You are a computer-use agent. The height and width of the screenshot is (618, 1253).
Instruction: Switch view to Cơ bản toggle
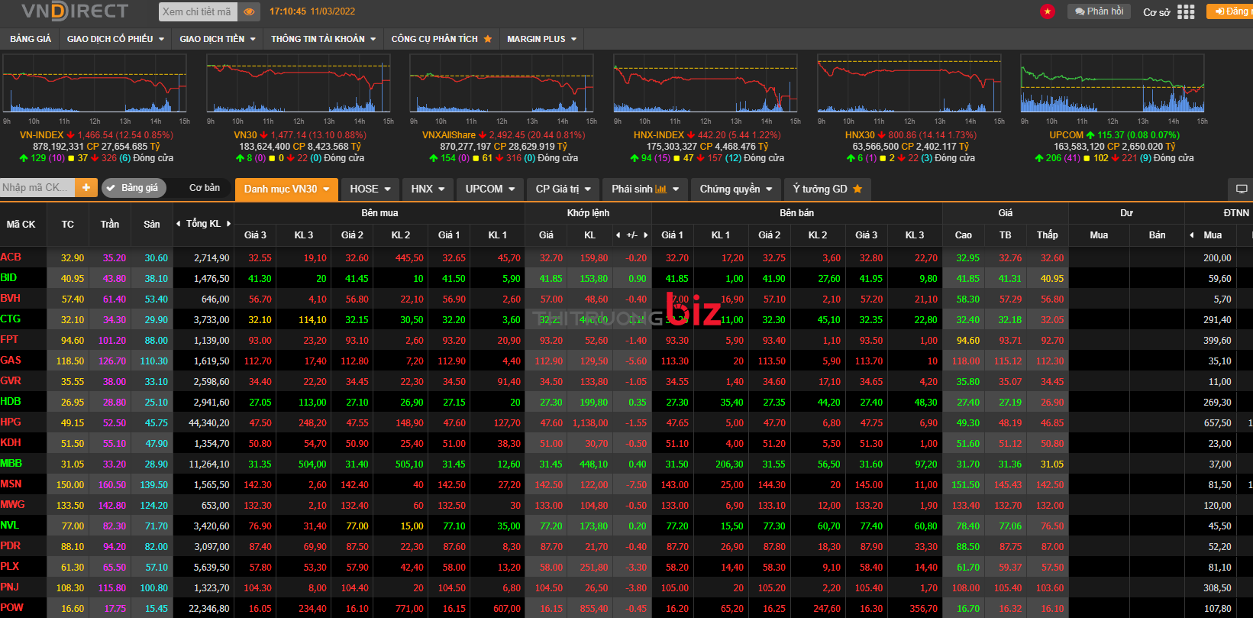tap(204, 188)
